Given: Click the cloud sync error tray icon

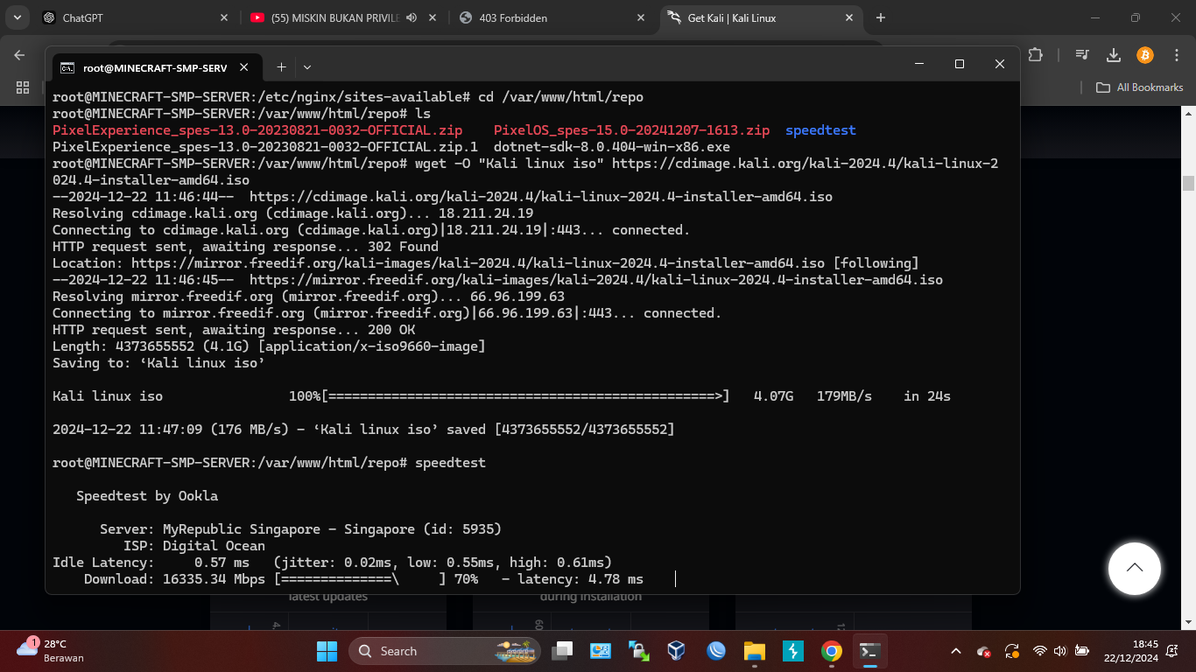Looking at the screenshot, I should coord(984,651).
